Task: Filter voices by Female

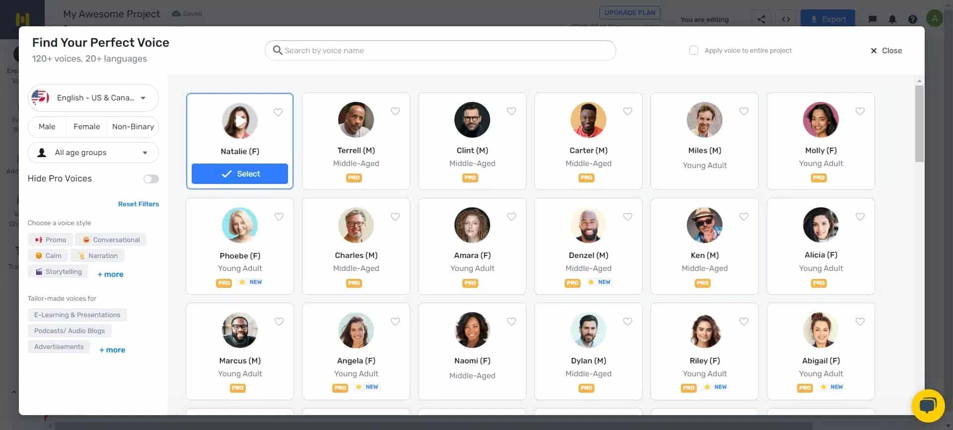Action: point(87,127)
